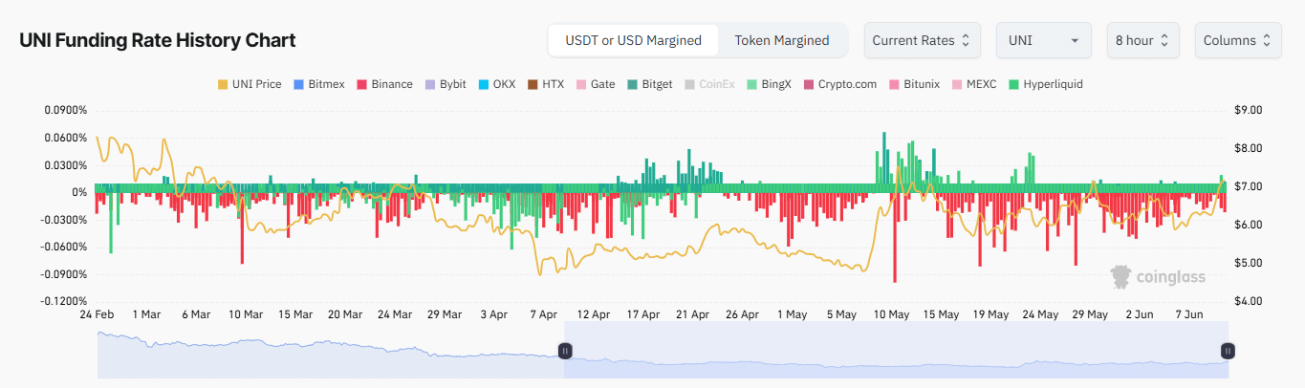Click the $9.00 price axis label
The width and height of the screenshot is (1305, 388).
1250,111
